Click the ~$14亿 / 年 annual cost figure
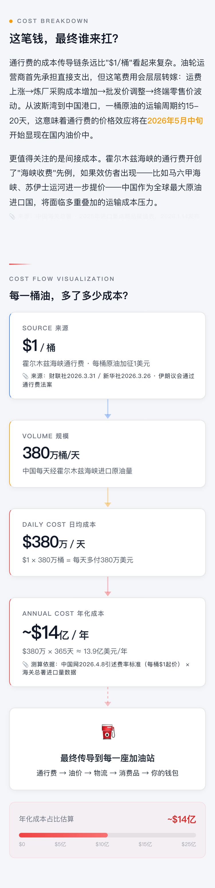 pos(56,633)
